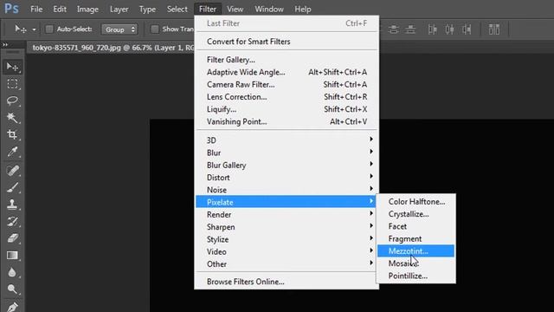The width and height of the screenshot is (554, 312).
Task: Click the align bottom edges icon
Action: click(x=410, y=29)
